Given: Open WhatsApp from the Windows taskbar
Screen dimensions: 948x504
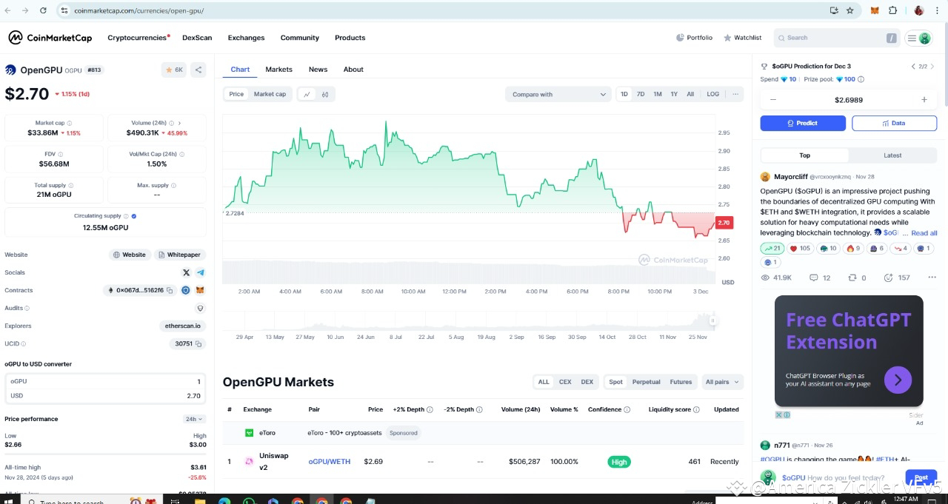Looking at the screenshot, I should click(249, 502).
